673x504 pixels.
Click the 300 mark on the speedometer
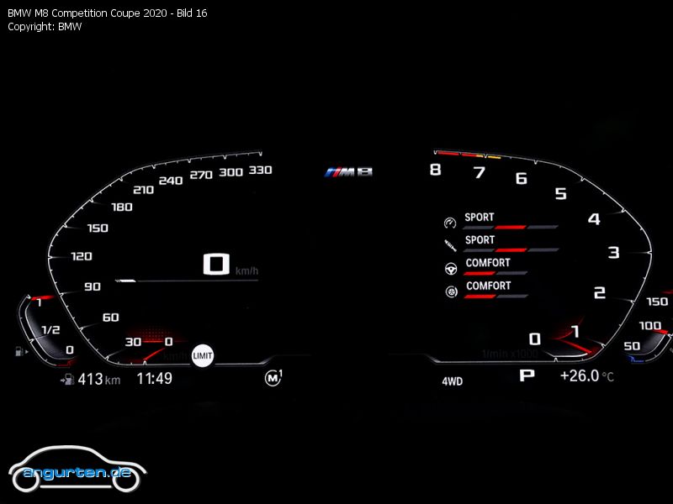(231, 172)
